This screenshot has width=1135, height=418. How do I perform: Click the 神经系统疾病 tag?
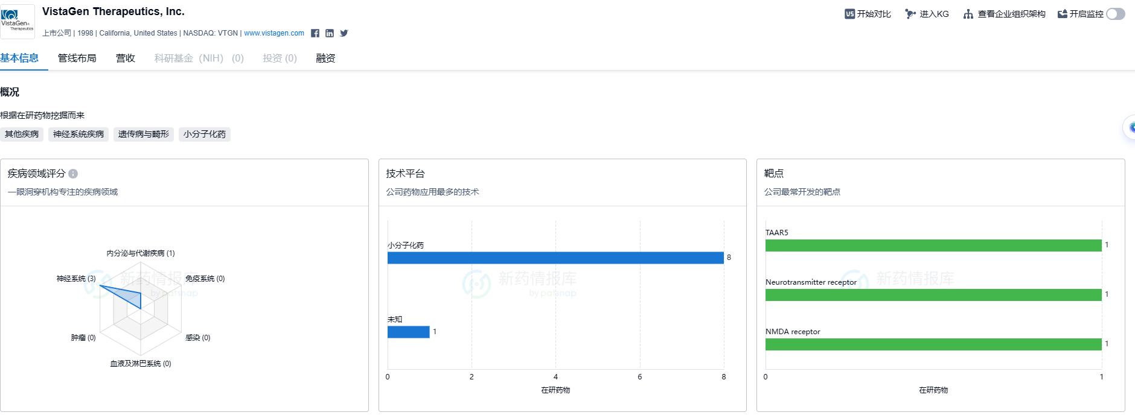[78, 134]
